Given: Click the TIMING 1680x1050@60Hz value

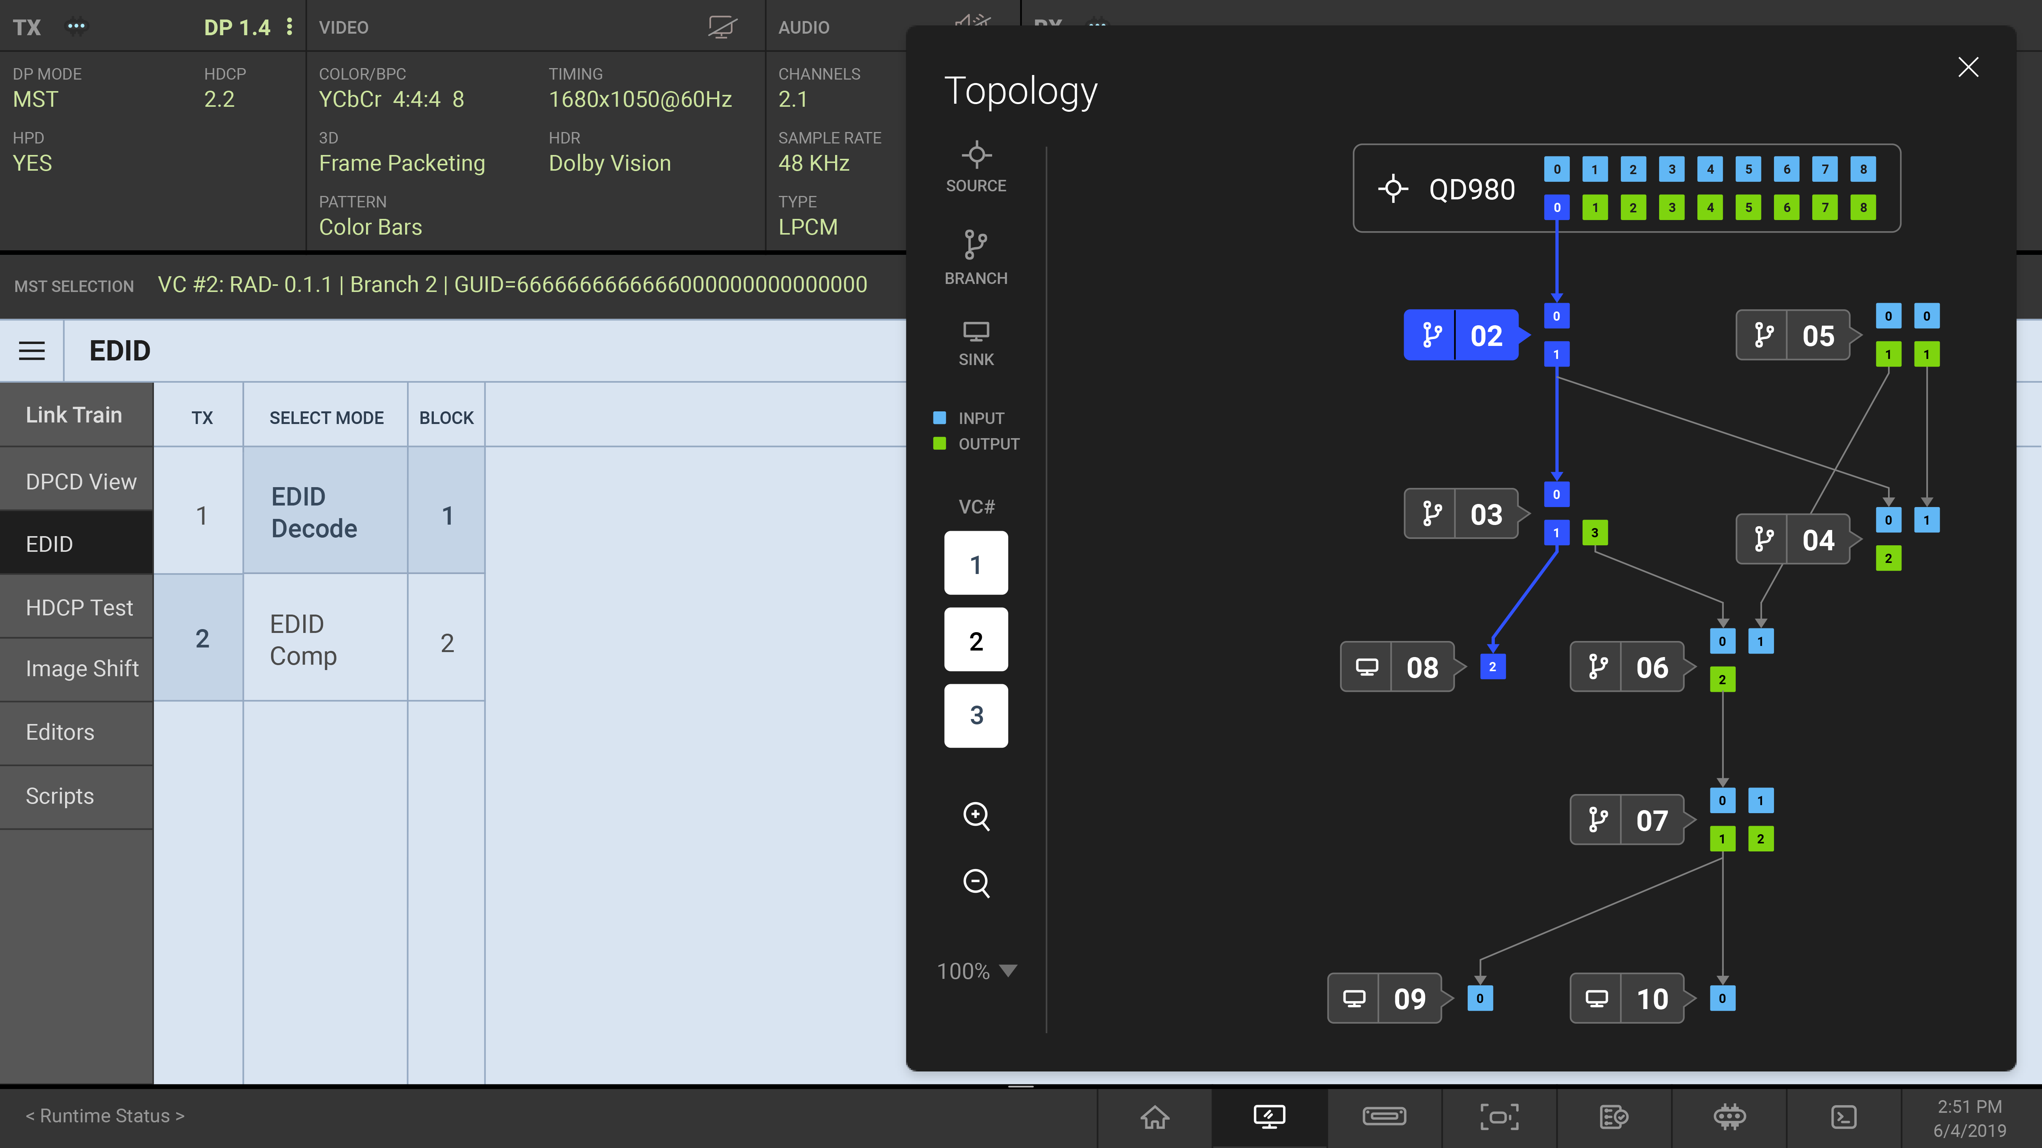Looking at the screenshot, I should coord(641,99).
